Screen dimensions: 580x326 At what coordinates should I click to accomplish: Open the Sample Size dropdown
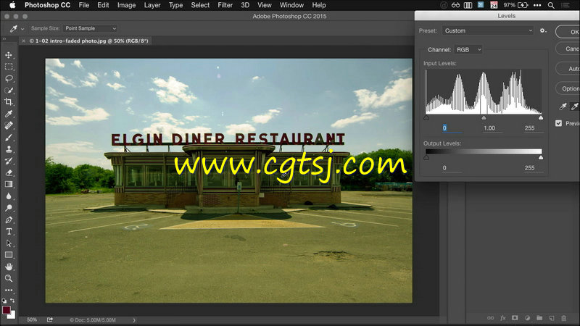(90, 28)
